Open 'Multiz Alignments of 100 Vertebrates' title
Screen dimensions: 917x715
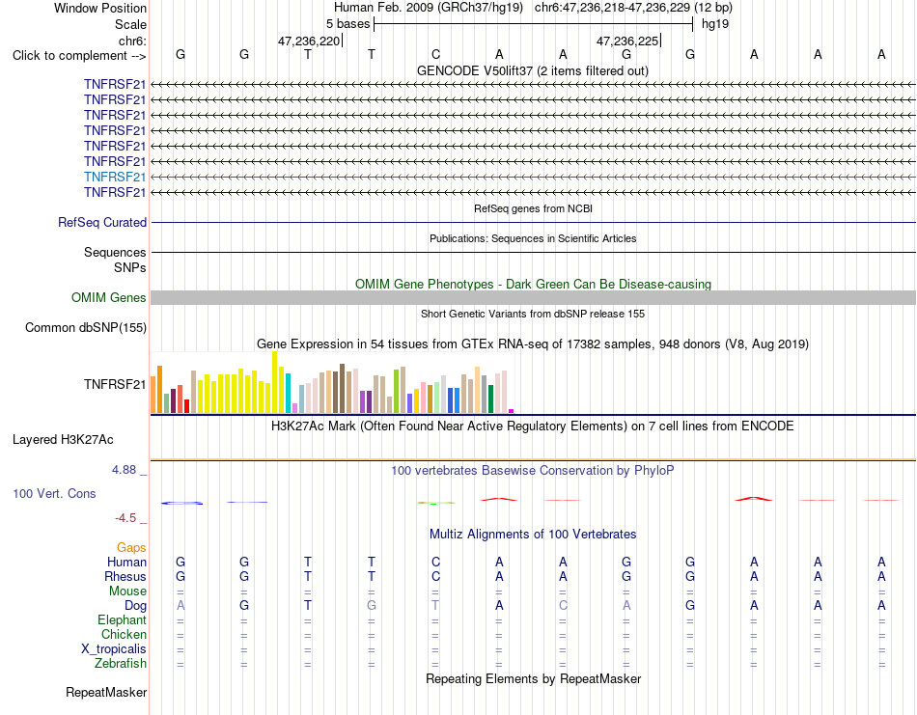(x=533, y=534)
